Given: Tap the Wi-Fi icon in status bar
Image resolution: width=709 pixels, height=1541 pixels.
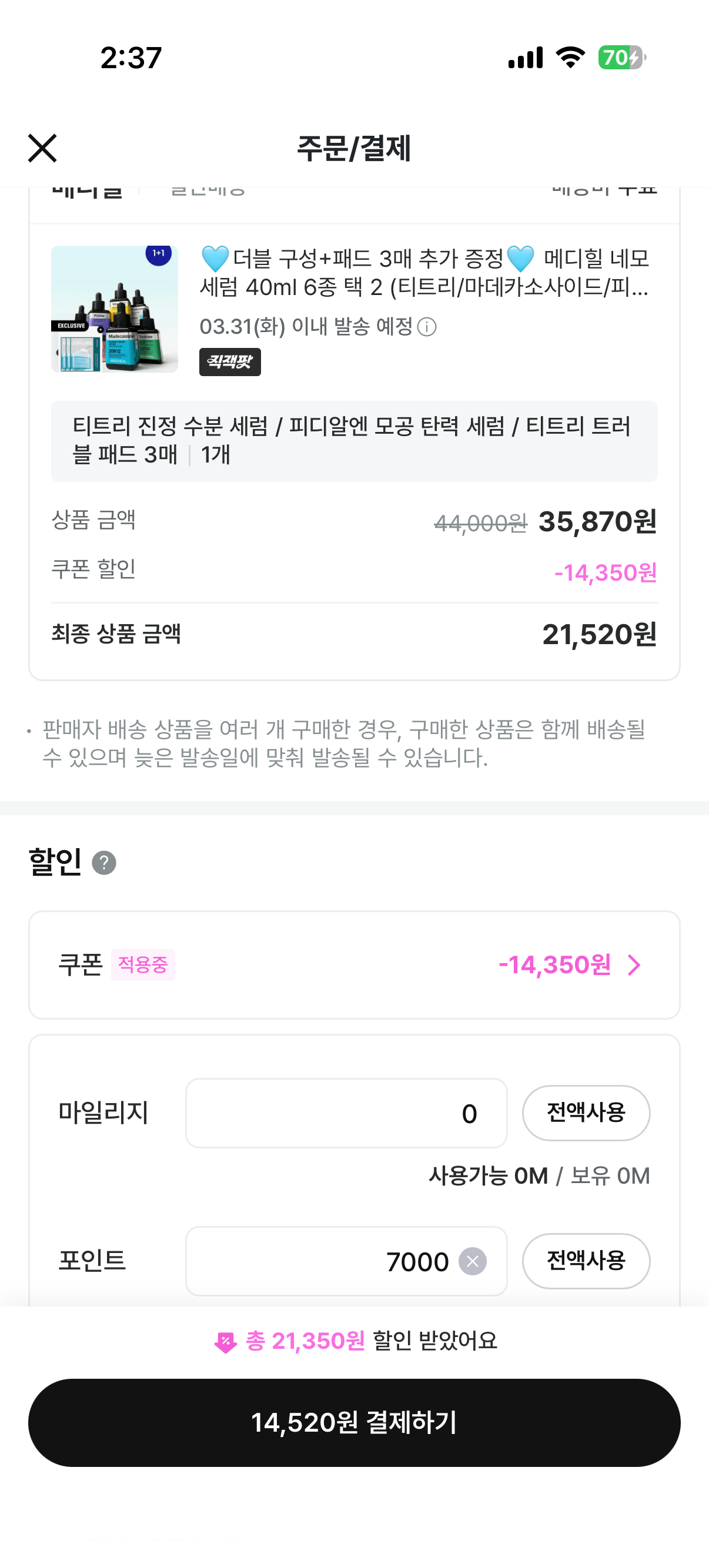Looking at the screenshot, I should [x=570, y=58].
